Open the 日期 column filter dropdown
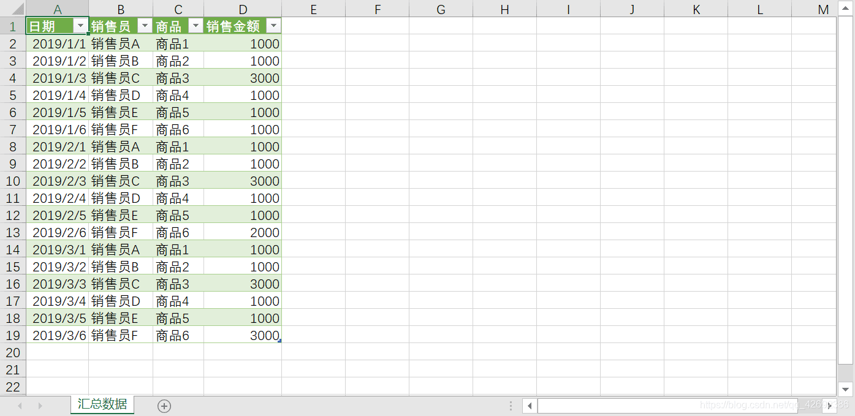Screen dimensions: 855x416 click(80, 26)
